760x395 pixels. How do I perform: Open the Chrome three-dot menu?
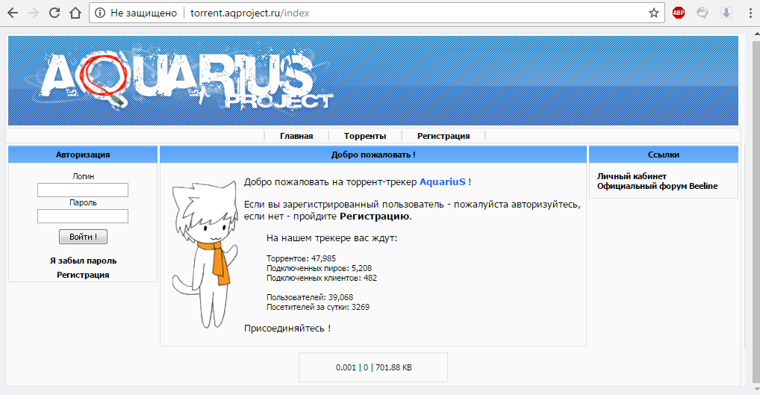(750, 13)
